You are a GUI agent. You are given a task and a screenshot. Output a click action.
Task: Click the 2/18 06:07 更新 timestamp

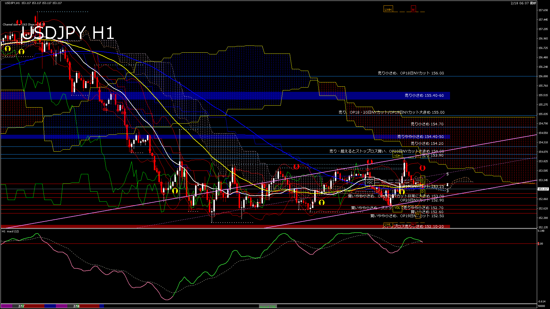(523, 3)
